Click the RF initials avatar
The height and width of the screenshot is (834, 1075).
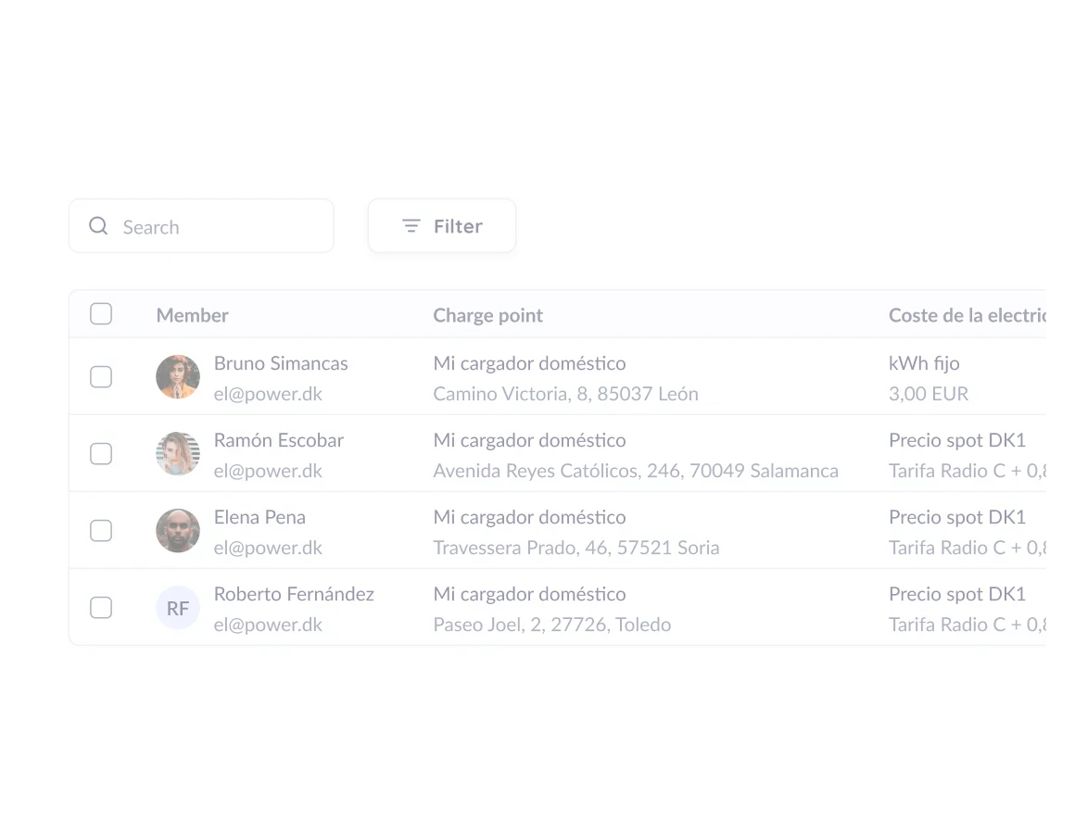(178, 607)
